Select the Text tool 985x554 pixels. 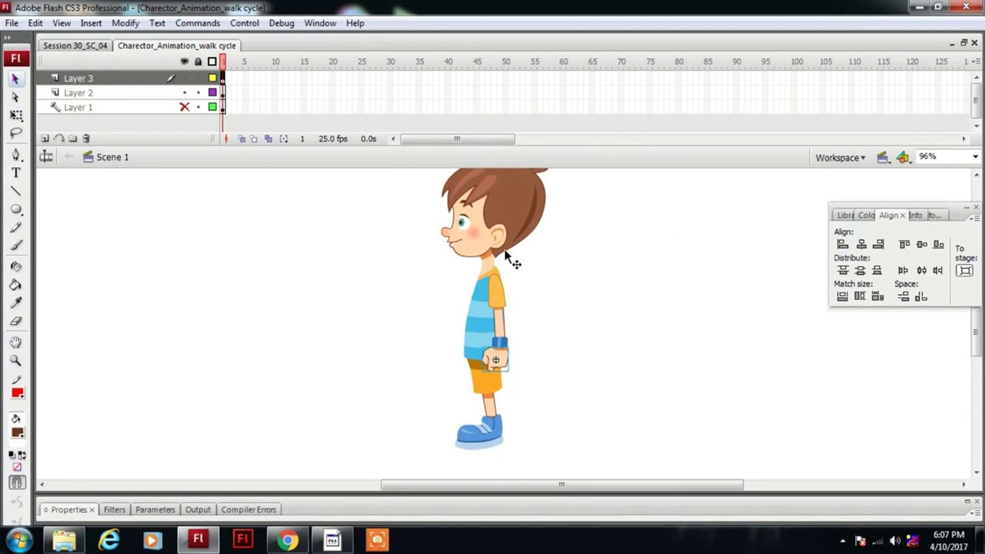pyautogui.click(x=16, y=173)
